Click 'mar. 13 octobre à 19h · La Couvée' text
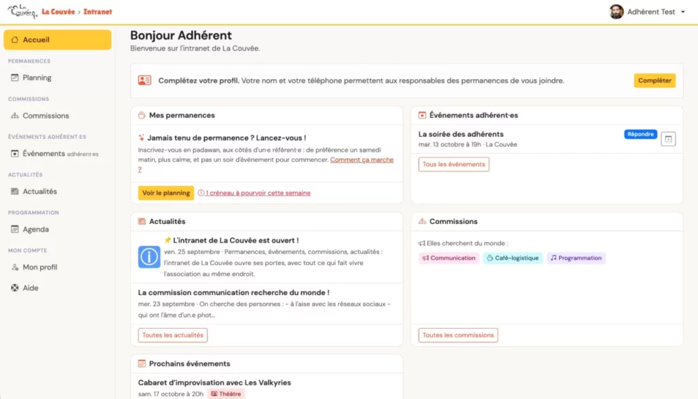The width and height of the screenshot is (698, 399). tap(468, 144)
